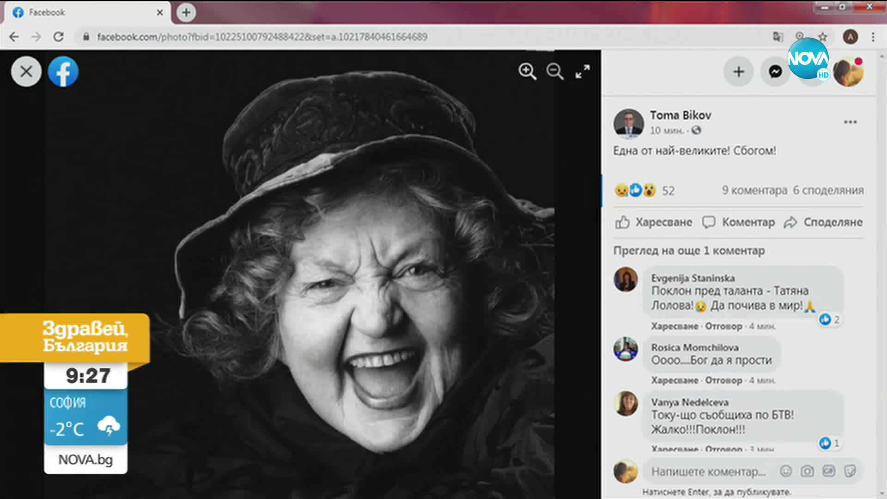Open the Create plus menu
Image resolution: width=887 pixels, height=499 pixels.
739,72
